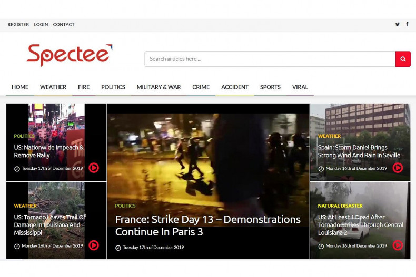
Task: Open the Contact link
Action: (x=64, y=25)
